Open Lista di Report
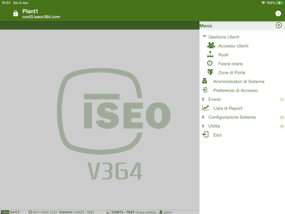Screen dimensions: 285x214 (228, 108)
